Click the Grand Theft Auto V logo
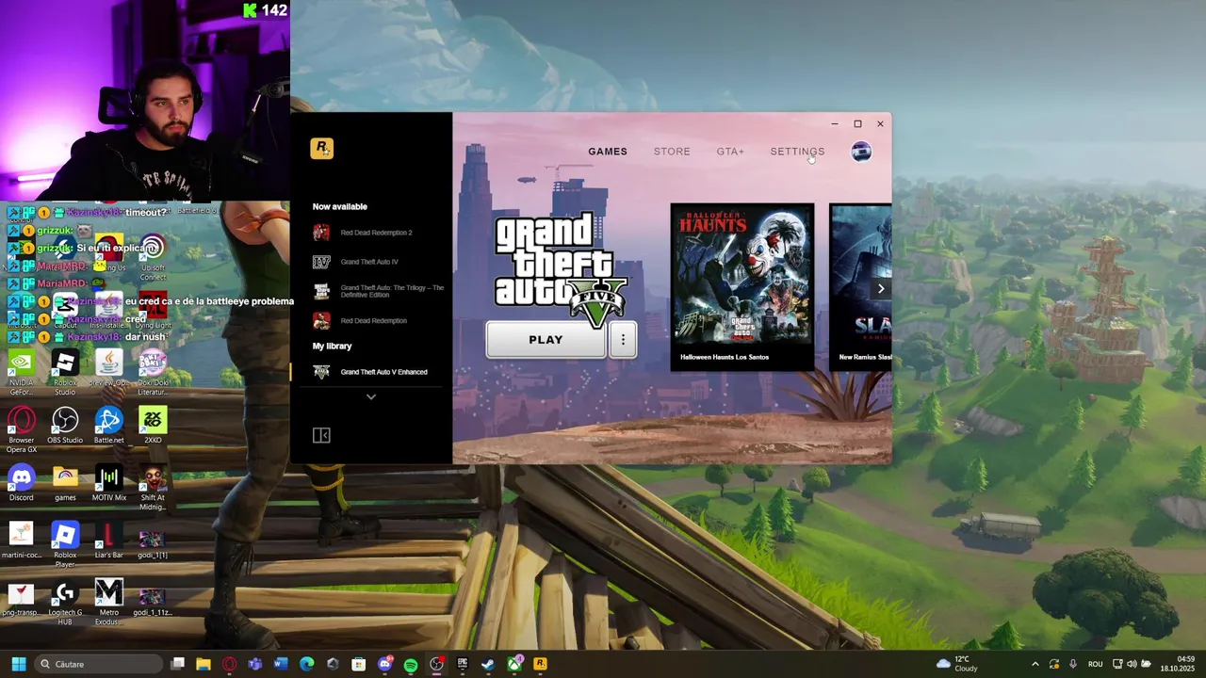This screenshot has width=1206, height=678. 562,267
